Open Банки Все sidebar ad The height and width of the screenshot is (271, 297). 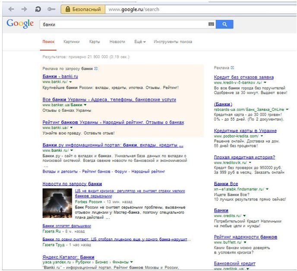click(226, 184)
